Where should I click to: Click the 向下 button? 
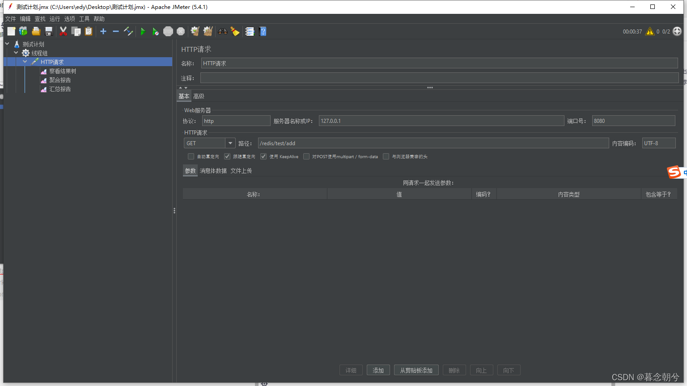coord(509,370)
